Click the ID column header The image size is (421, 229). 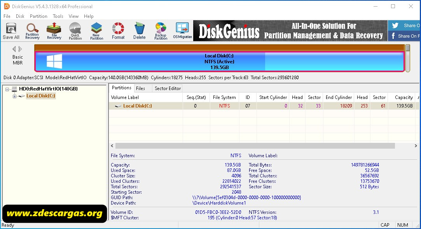(248, 97)
